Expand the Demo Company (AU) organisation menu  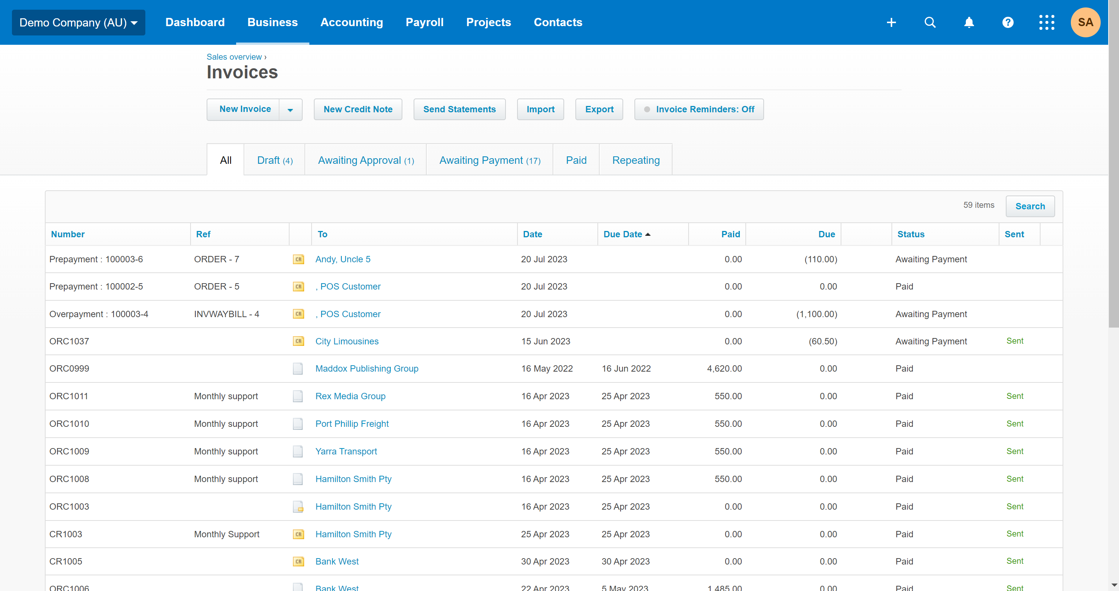78,22
